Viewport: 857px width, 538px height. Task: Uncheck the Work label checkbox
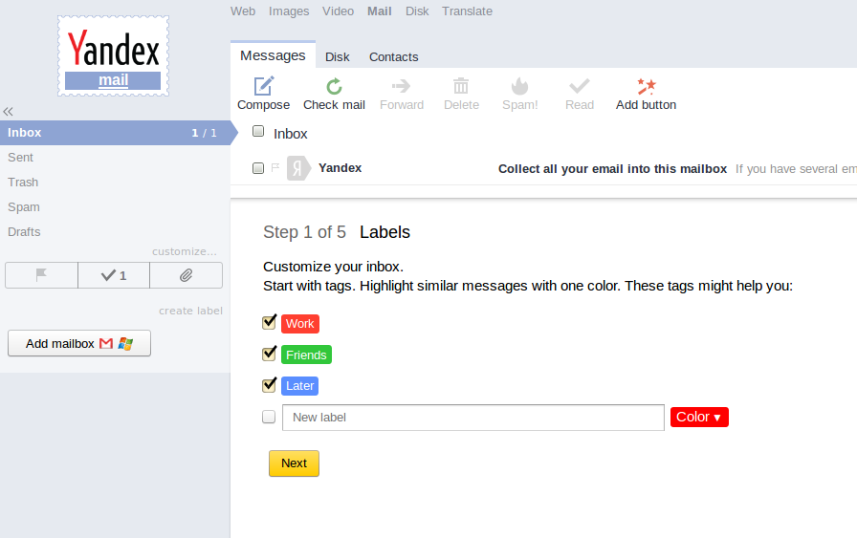point(269,322)
